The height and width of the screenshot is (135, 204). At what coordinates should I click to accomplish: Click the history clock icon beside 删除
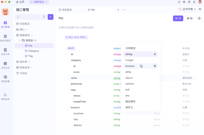[199, 18]
